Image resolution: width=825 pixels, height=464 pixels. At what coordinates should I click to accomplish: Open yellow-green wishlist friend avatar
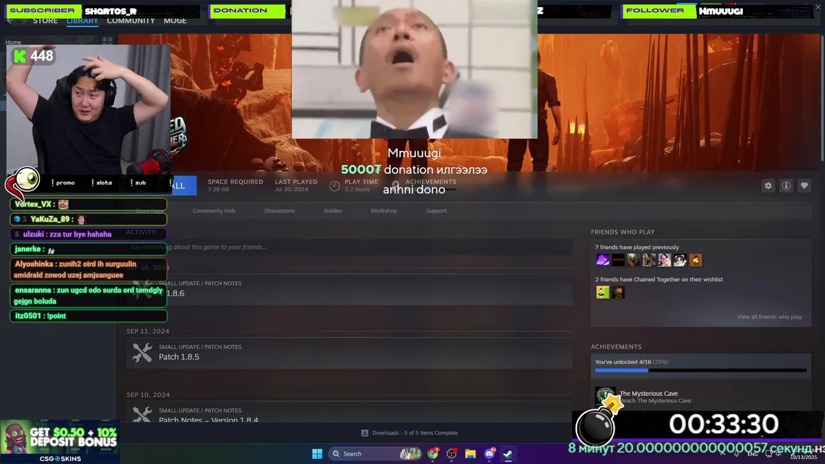pos(603,293)
